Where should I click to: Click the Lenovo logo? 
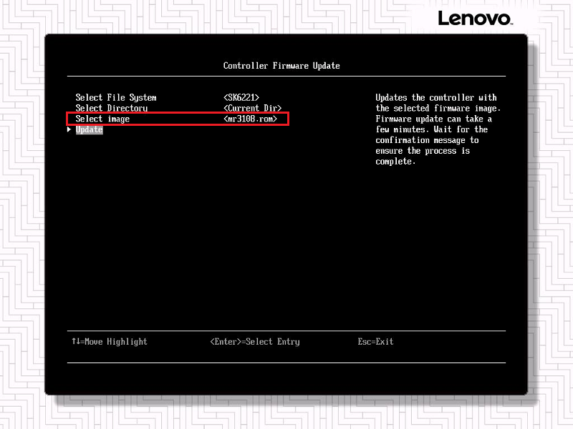(474, 18)
